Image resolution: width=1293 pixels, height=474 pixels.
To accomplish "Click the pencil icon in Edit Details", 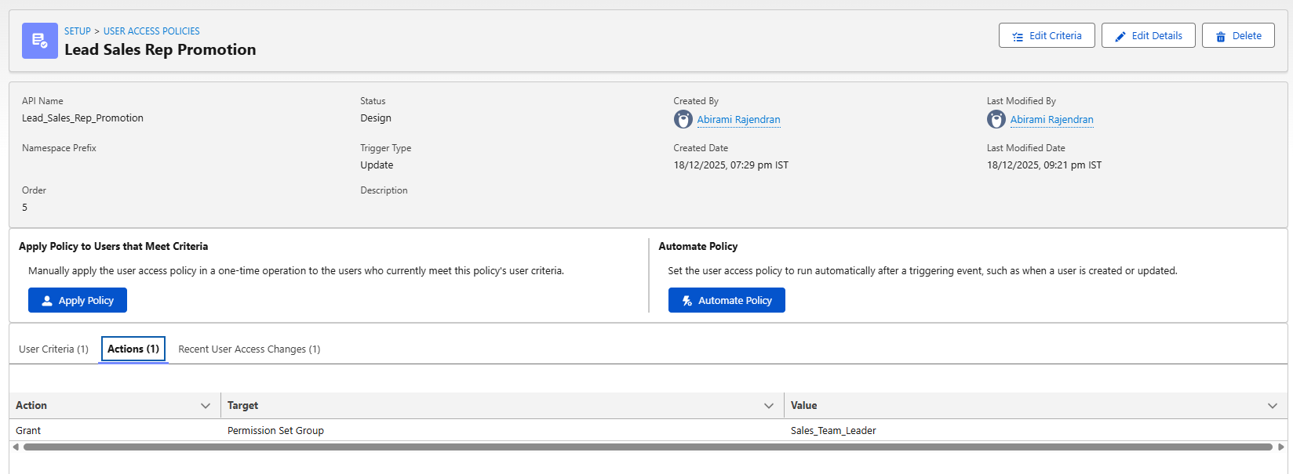I will pos(1120,36).
